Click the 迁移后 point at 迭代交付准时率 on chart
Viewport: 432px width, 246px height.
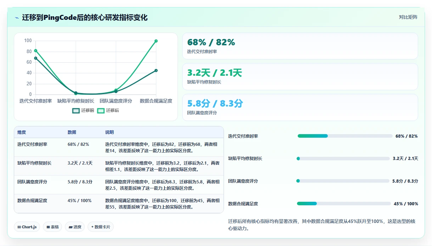click(x=35, y=51)
